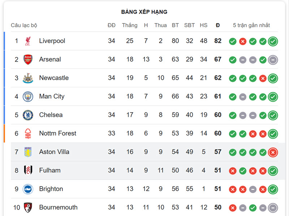Image resolution: width=289 pixels, height=216 pixels.
Task: Click the Thắng column header
Action: click(130, 25)
